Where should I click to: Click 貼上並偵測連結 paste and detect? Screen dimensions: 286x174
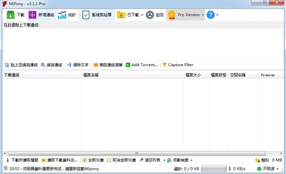pos(21,65)
